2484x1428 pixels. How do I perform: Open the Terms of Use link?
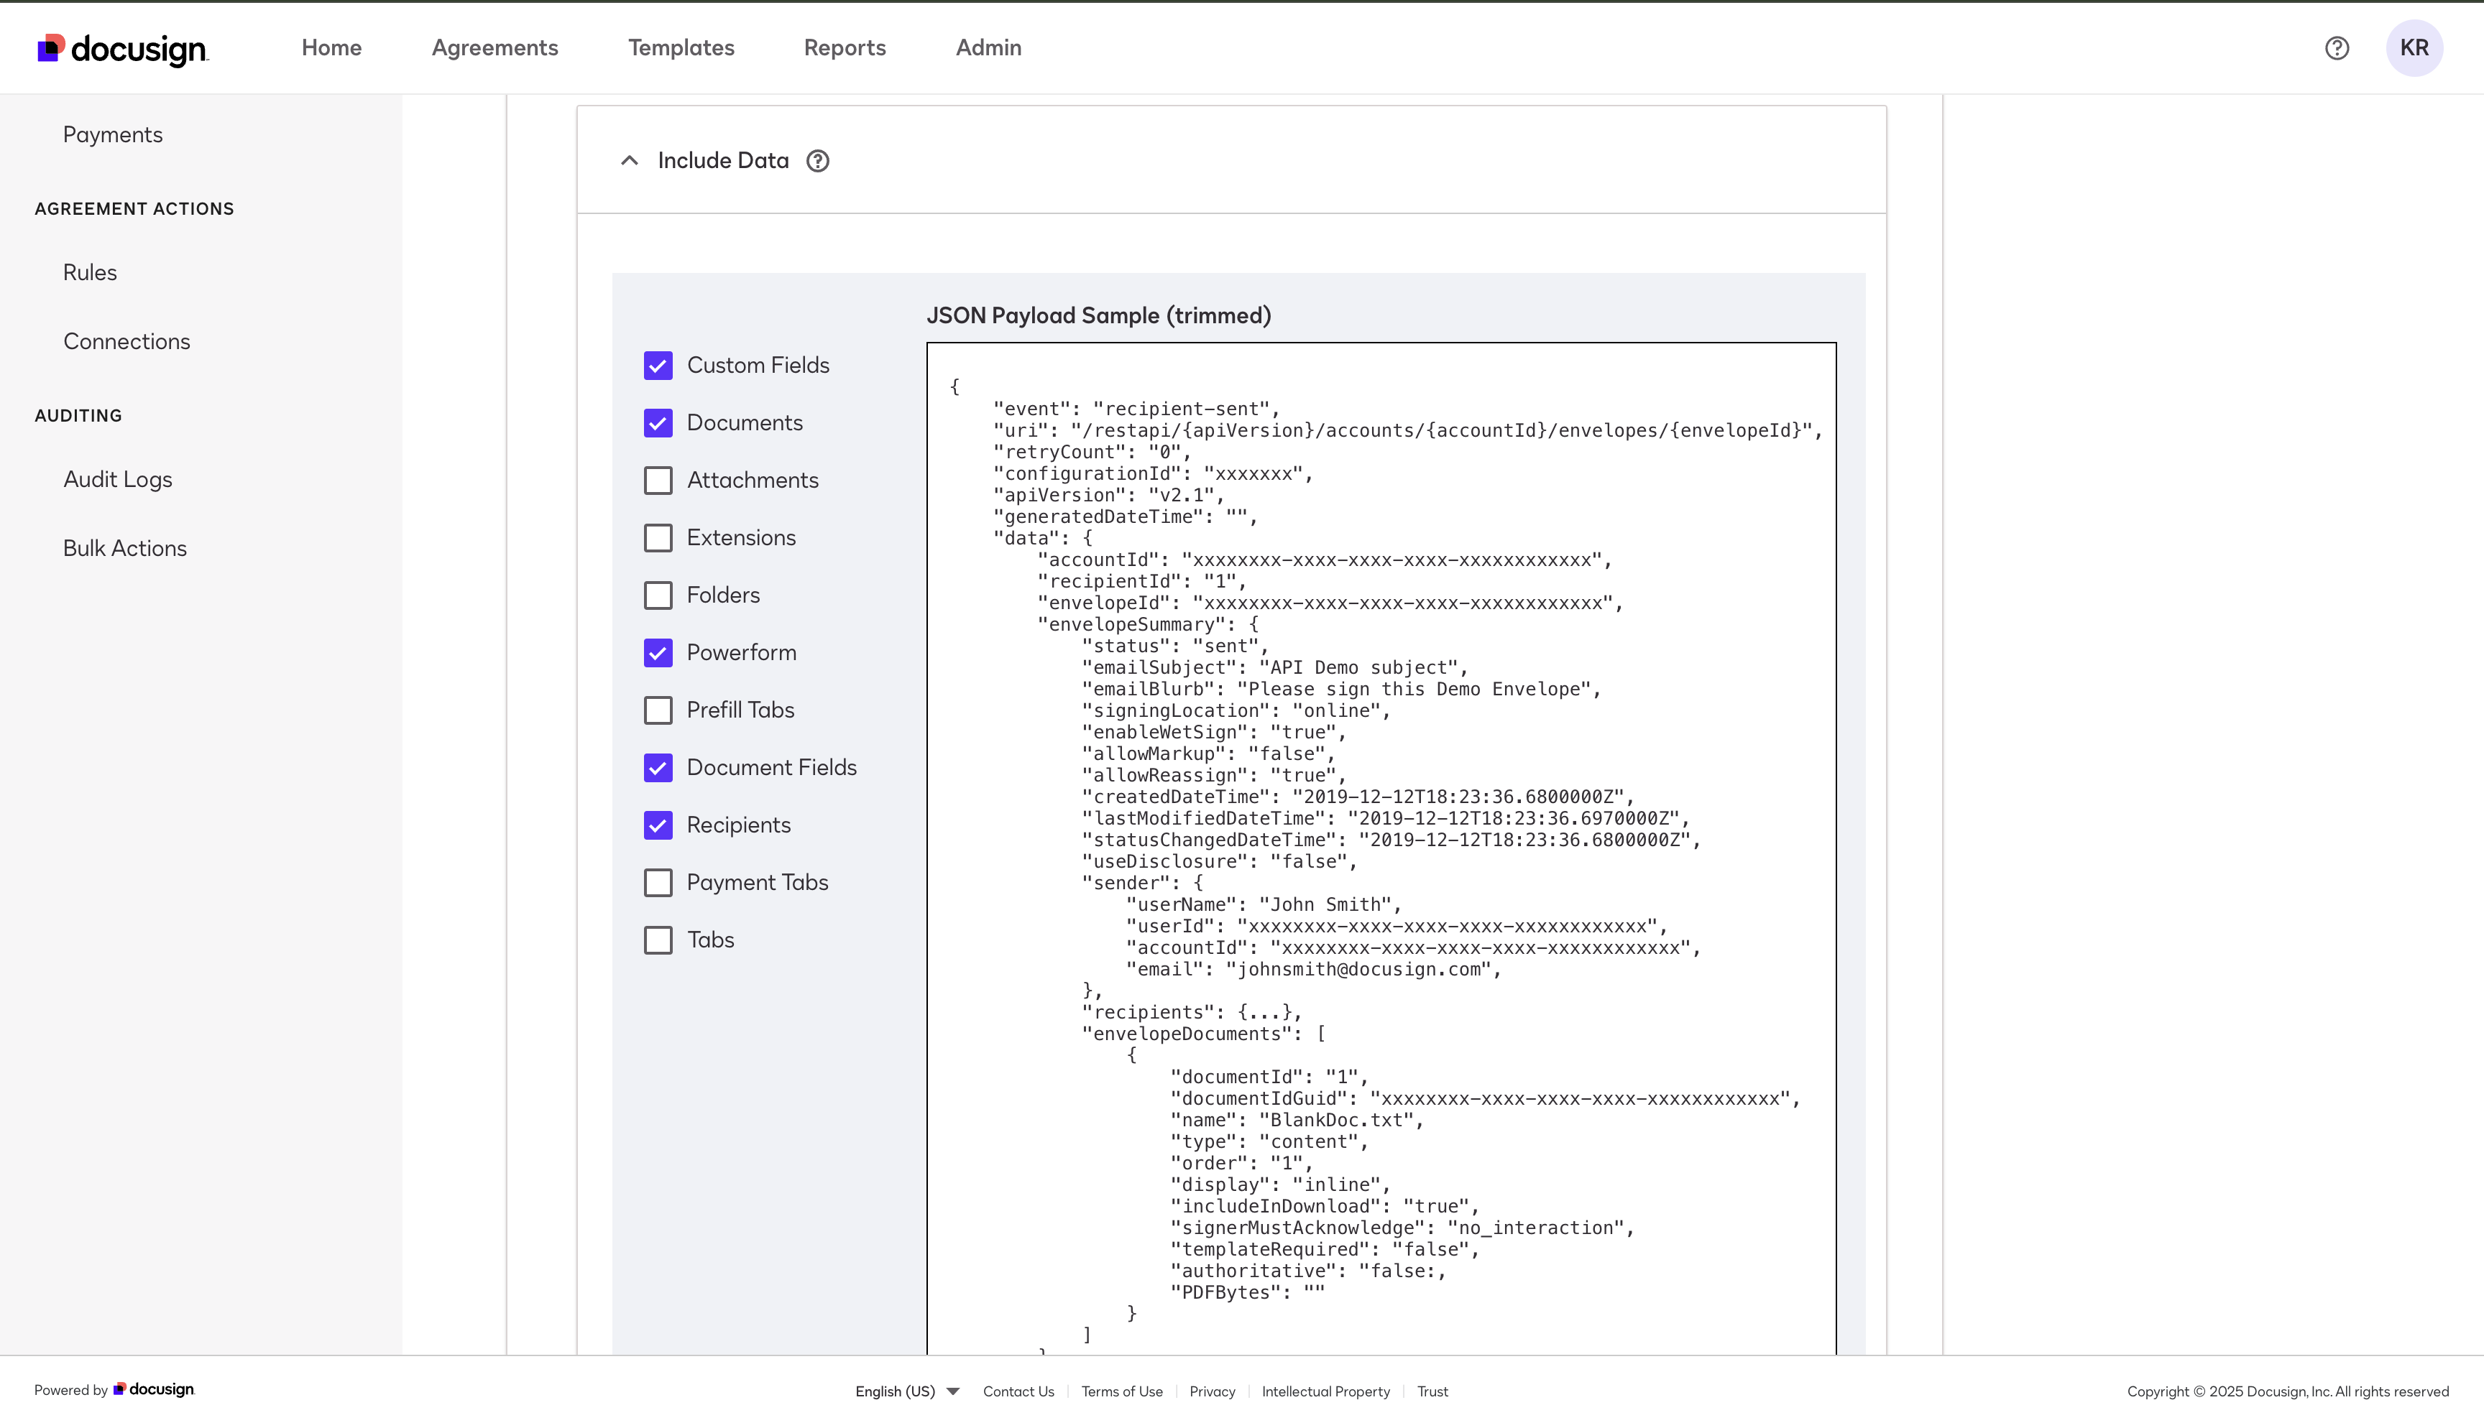(1121, 1391)
